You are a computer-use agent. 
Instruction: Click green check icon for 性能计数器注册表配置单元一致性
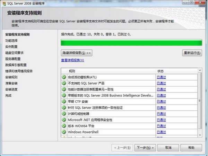click(64, 89)
